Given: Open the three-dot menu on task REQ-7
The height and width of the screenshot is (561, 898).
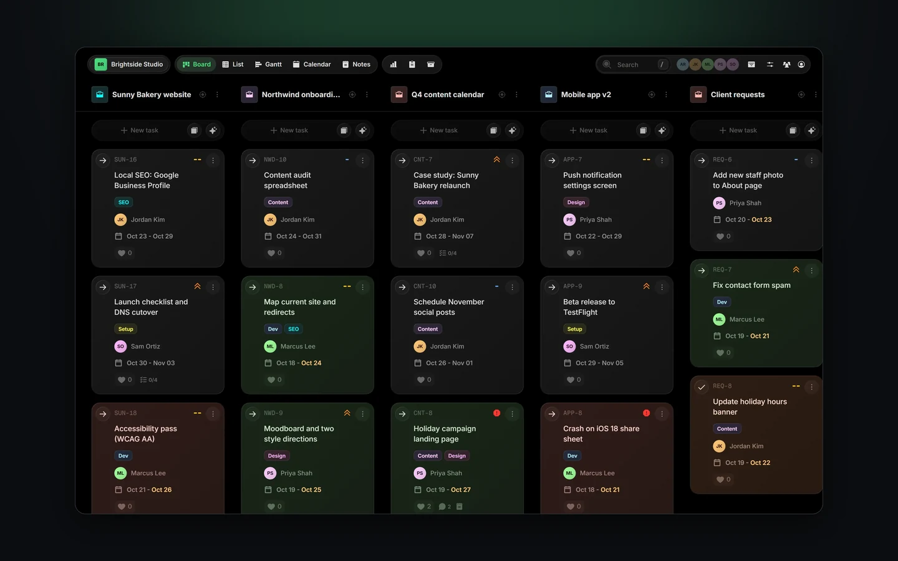Looking at the screenshot, I should pyautogui.click(x=811, y=270).
